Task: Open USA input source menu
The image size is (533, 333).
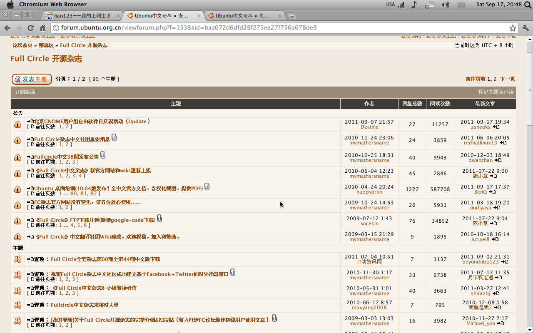Action: [x=390, y=5]
